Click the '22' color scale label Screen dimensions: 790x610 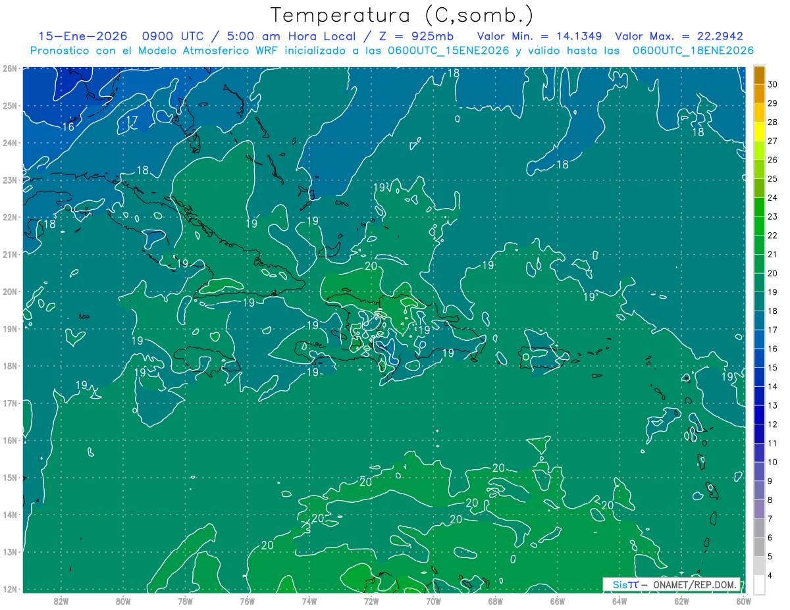pyautogui.click(x=773, y=236)
